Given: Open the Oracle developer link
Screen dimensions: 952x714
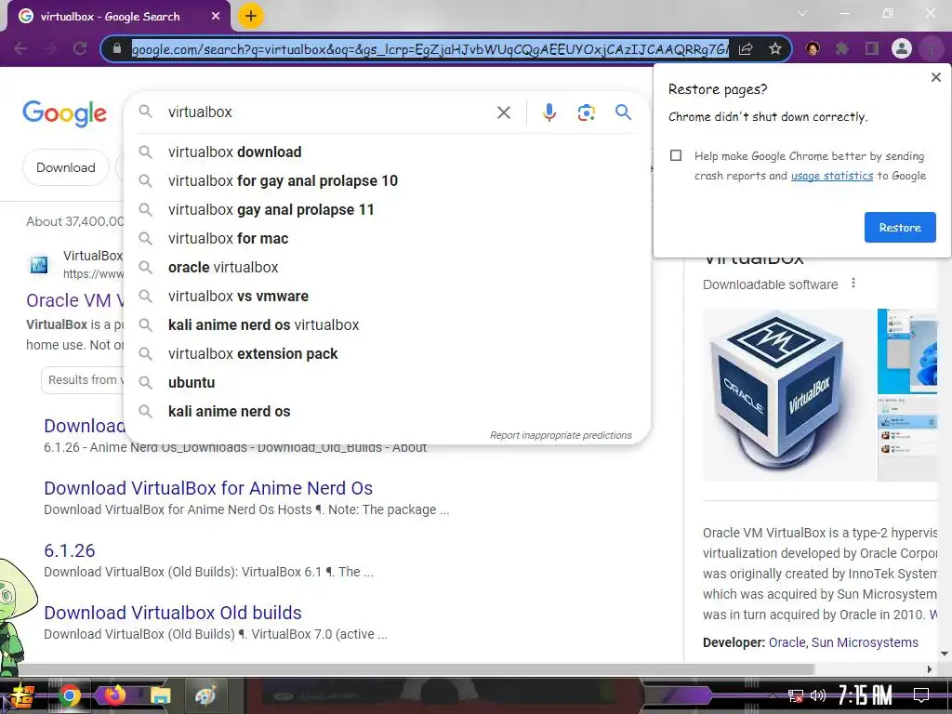Looking at the screenshot, I should click(787, 642).
